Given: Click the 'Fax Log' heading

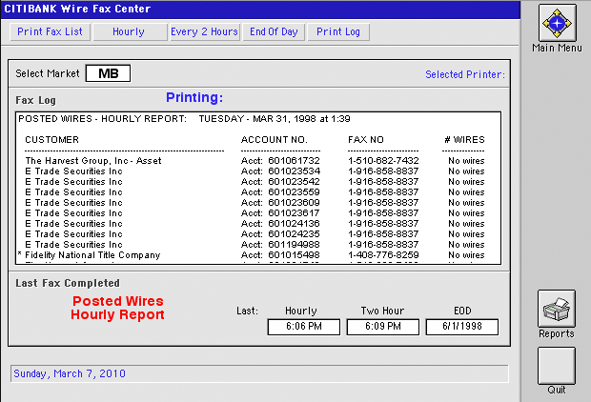Looking at the screenshot, I should click(36, 100).
